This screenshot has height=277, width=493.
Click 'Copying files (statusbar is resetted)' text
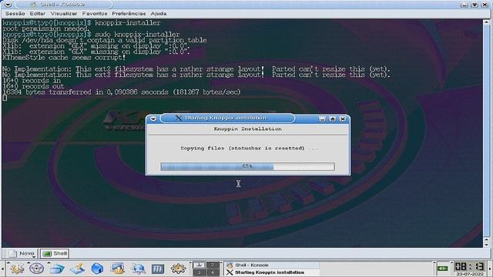pyautogui.click(x=243, y=149)
